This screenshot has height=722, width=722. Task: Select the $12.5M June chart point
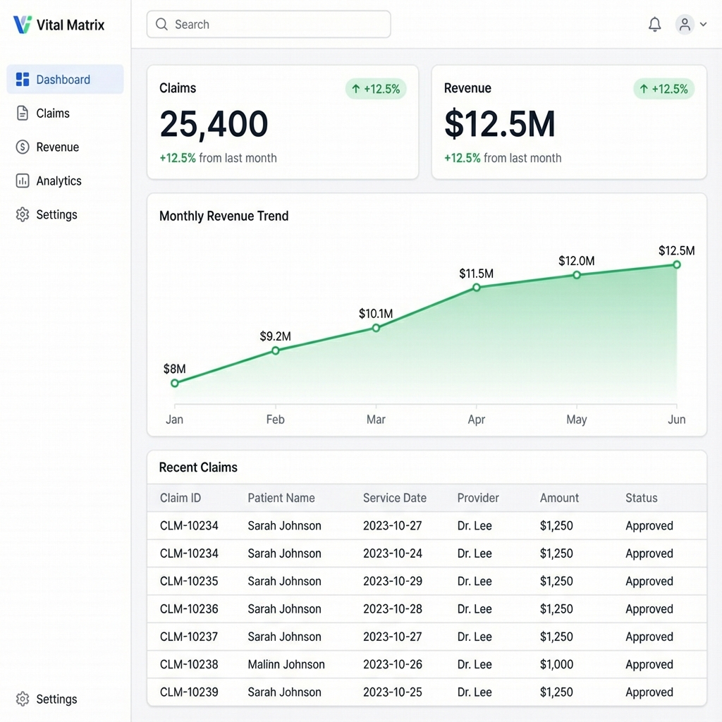coord(677,265)
